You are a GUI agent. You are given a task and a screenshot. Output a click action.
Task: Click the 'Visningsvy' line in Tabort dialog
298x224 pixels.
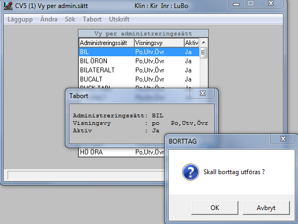141,123
